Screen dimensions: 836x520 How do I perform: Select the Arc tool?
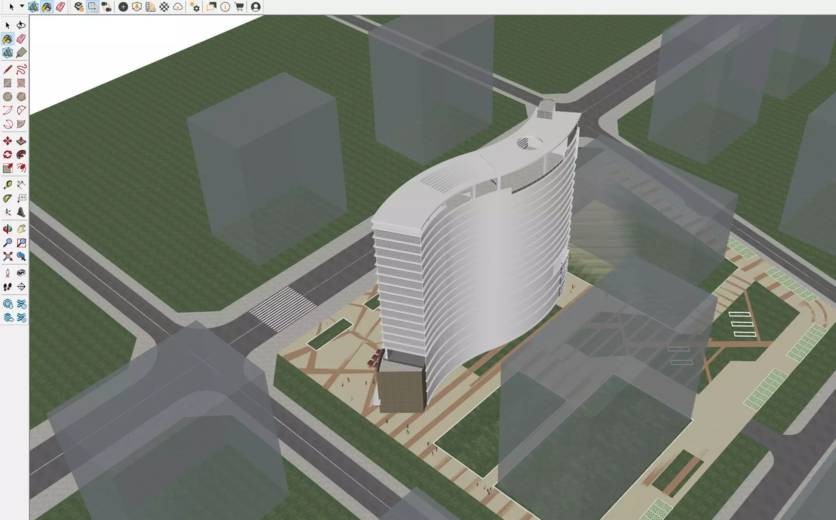coord(7,110)
